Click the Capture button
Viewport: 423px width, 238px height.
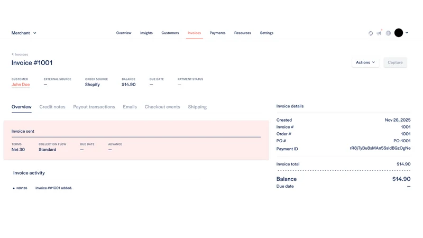pos(395,62)
